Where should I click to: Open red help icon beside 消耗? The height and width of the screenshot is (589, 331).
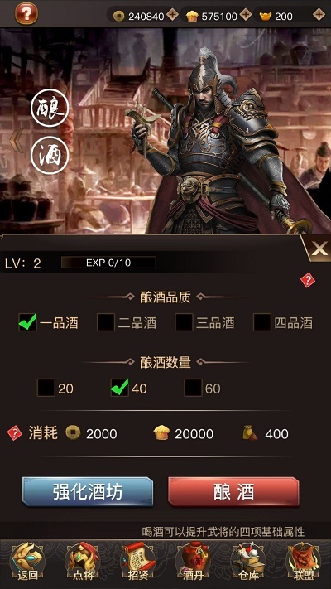pyautogui.click(x=15, y=433)
